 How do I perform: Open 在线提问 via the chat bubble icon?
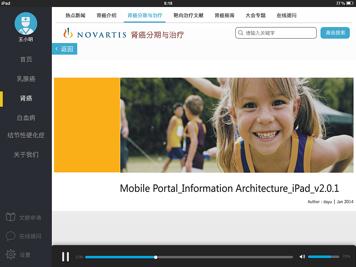click(11, 236)
